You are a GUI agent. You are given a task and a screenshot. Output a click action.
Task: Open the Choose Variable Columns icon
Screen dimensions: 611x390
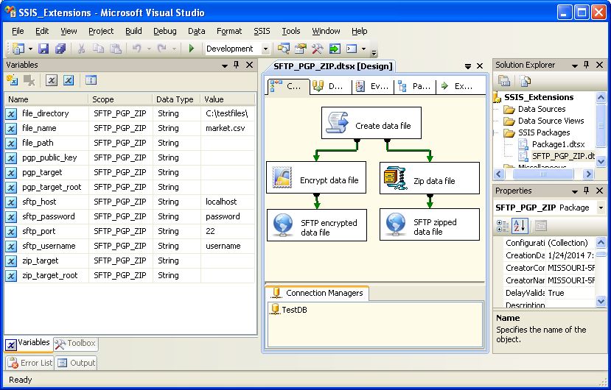pos(91,80)
